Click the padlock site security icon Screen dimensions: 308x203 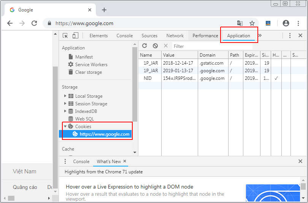click(49, 23)
